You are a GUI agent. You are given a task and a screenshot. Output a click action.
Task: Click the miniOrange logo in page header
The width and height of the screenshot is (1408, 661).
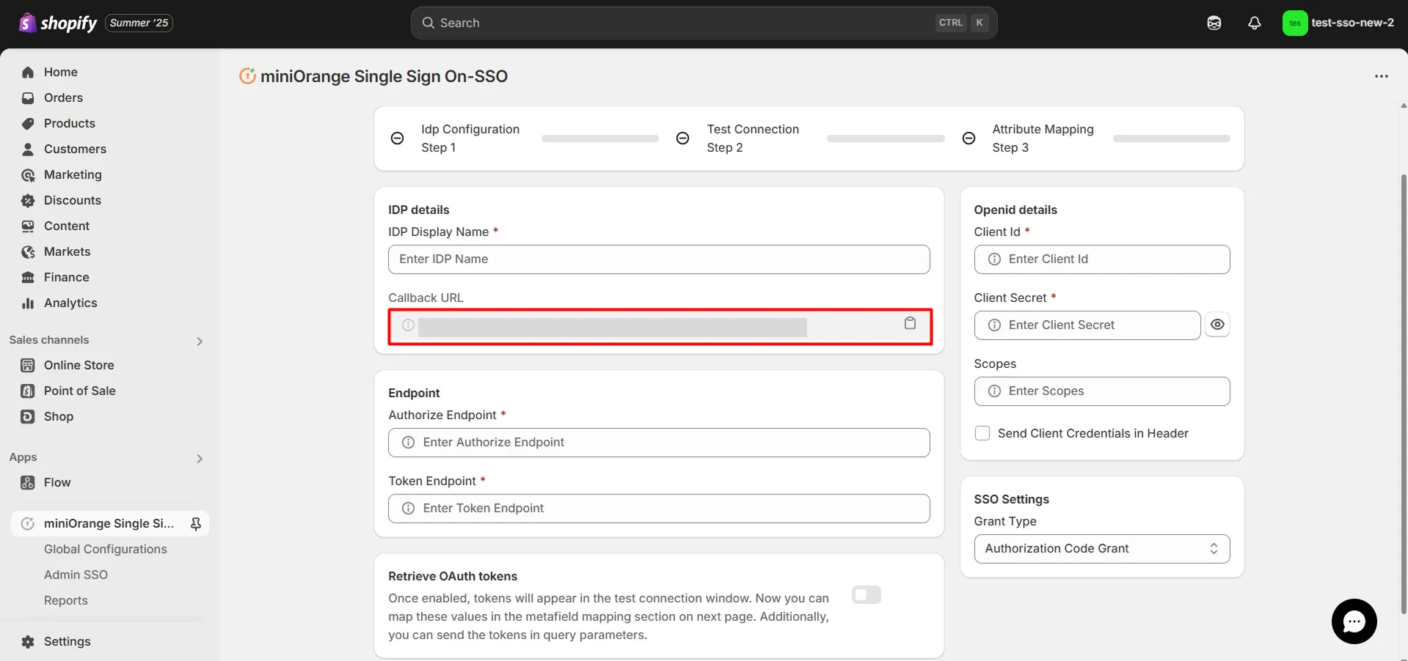[x=247, y=75]
